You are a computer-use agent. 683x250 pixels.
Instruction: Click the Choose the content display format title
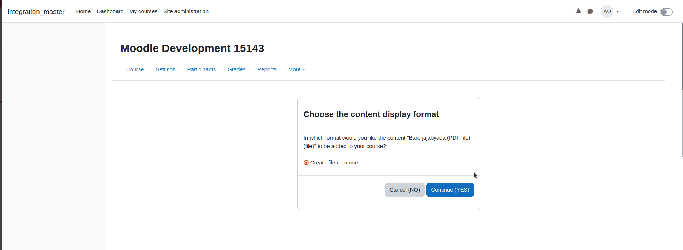click(371, 114)
